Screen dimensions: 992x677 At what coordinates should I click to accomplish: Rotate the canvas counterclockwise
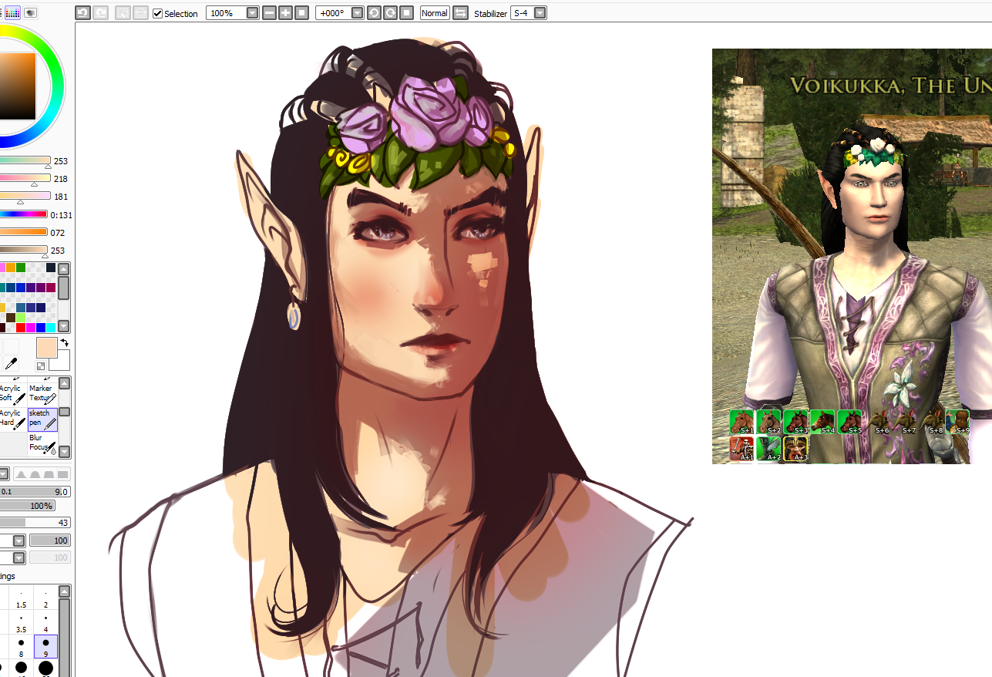point(374,13)
